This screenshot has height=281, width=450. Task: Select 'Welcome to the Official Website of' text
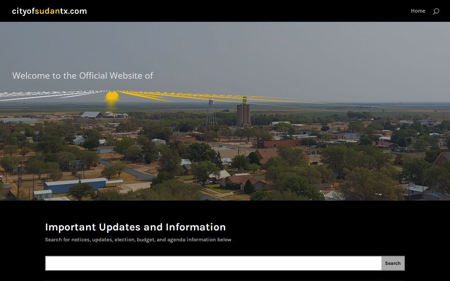tap(83, 76)
